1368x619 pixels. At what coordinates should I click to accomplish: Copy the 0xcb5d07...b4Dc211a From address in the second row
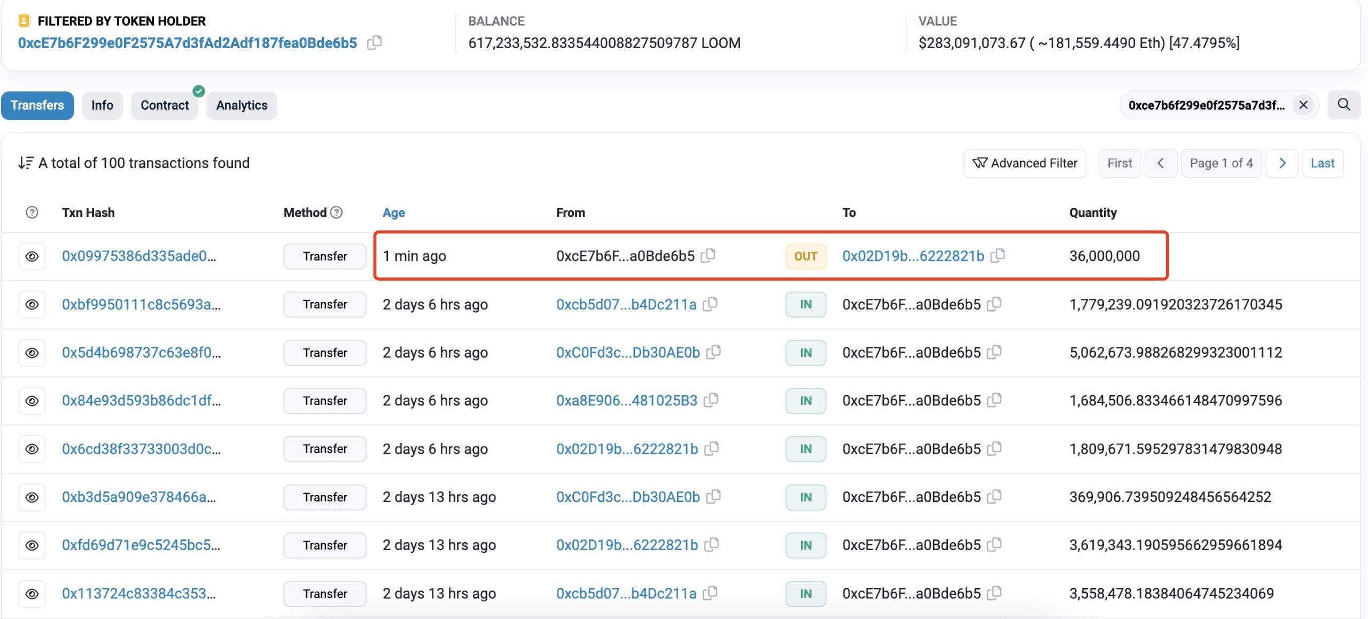tap(710, 304)
